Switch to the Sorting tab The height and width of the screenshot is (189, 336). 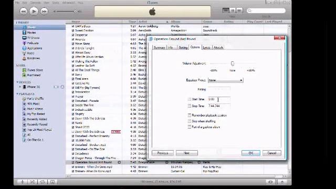tap(183, 48)
